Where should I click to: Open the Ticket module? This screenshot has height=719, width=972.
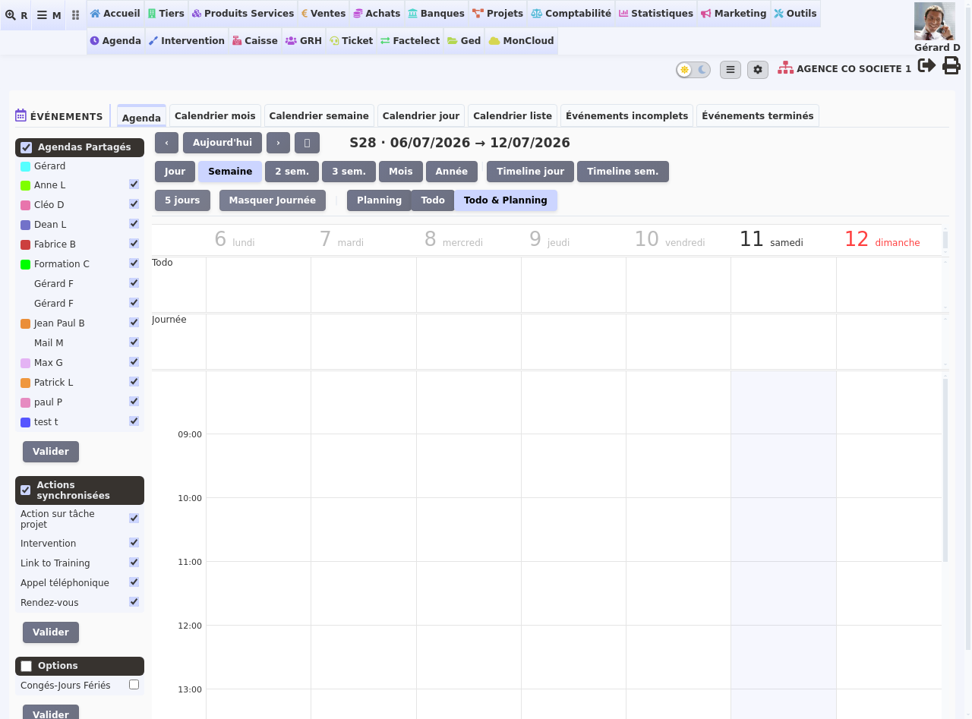click(351, 41)
